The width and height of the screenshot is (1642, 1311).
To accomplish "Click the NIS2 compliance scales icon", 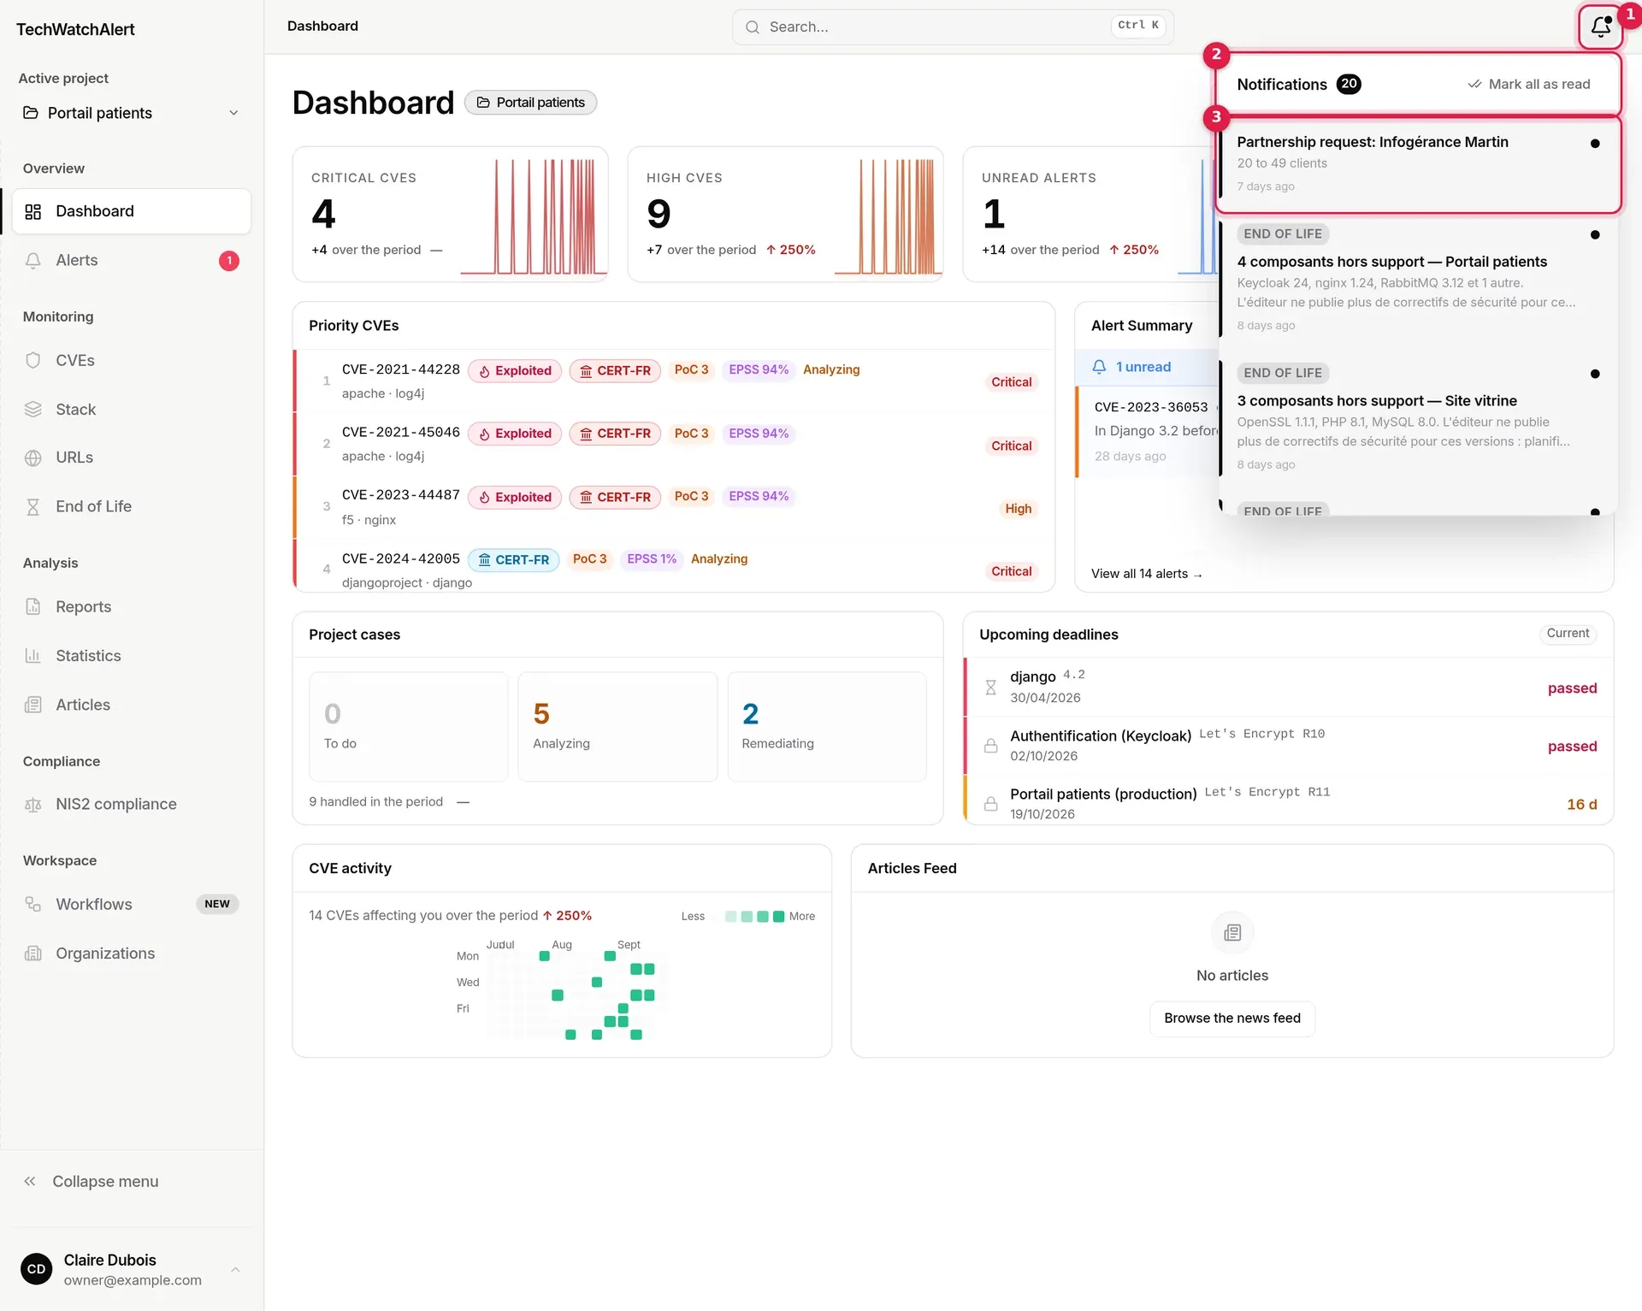I will [x=33, y=805].
